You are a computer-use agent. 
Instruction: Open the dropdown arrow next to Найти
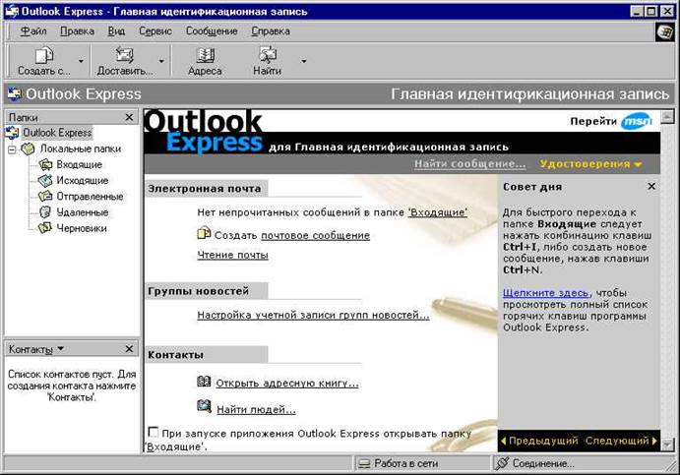click(304, 61)
